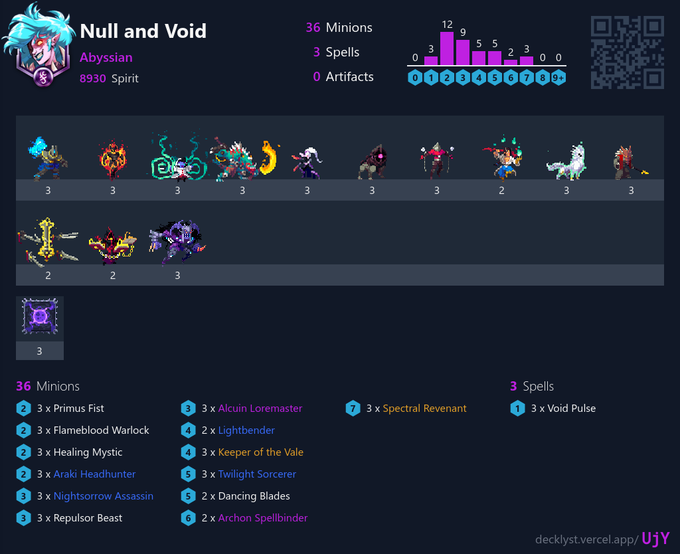680x554 pixels.
Task: Click the 9+ hexagon on the mana curve axis
Action: click(x=558, y=77)
